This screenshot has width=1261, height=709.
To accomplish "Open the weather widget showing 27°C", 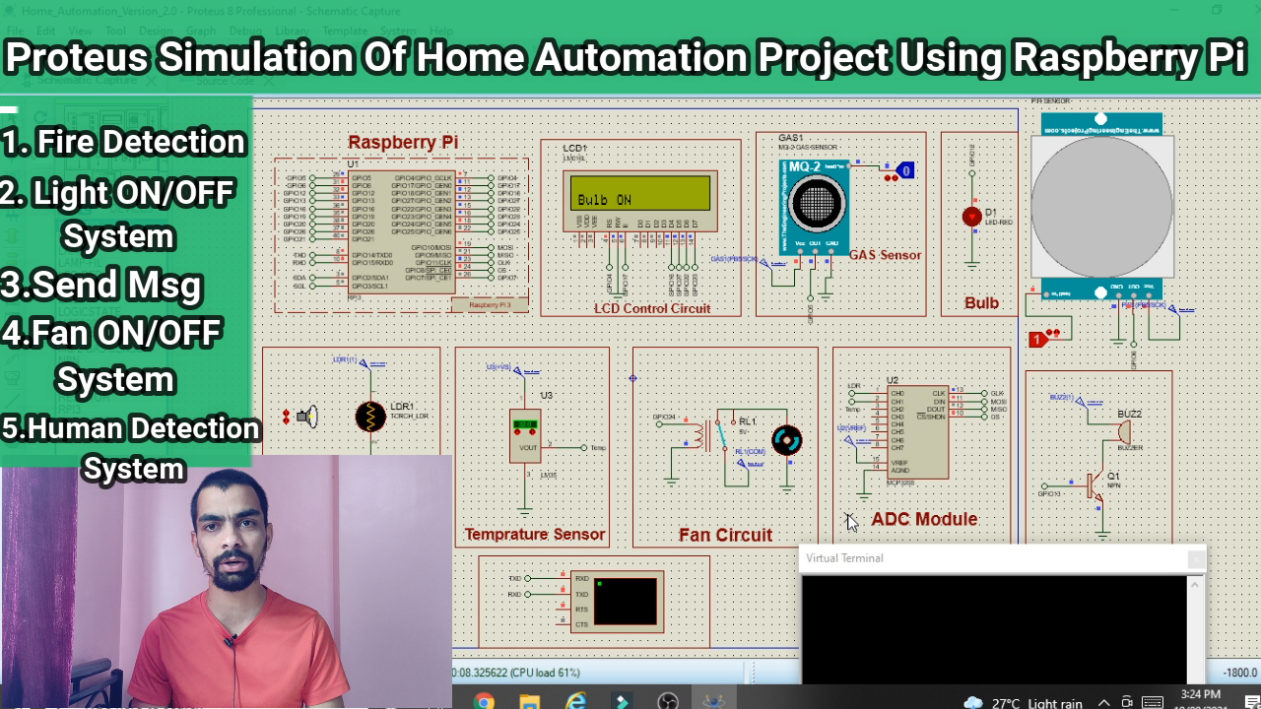I will coord(1022,703).
